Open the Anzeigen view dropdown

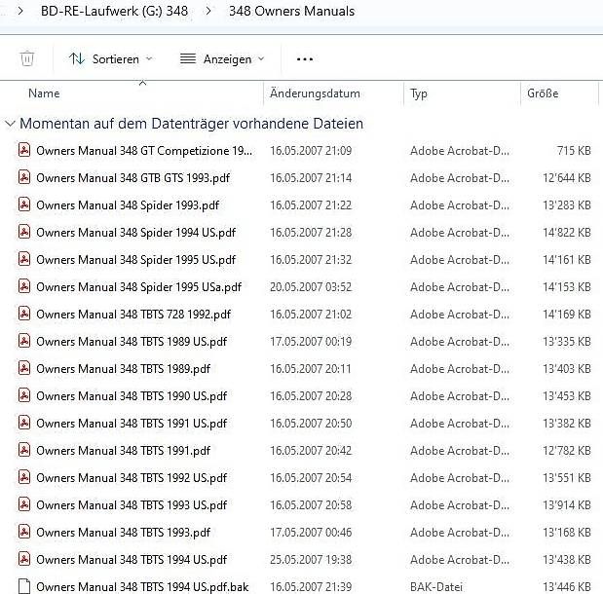222,59
